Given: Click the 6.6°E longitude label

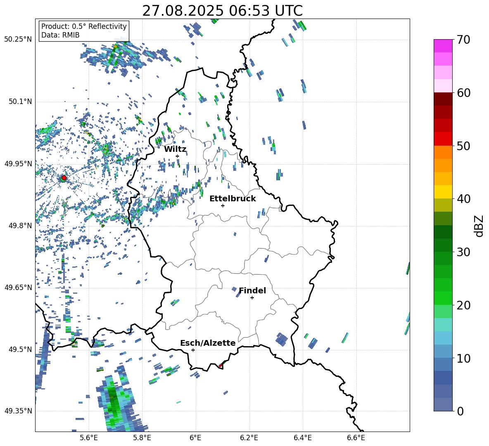Looking at the screenshot, I should point(356,438).
